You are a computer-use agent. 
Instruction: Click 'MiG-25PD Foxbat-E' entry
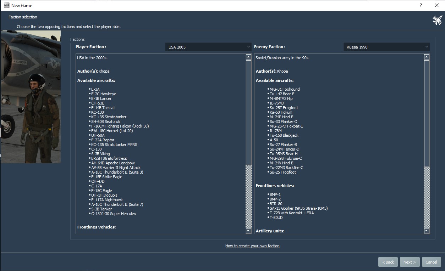coord(286,126)
